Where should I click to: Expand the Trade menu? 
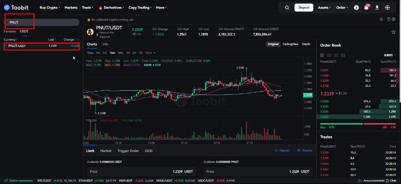[87, 8]
